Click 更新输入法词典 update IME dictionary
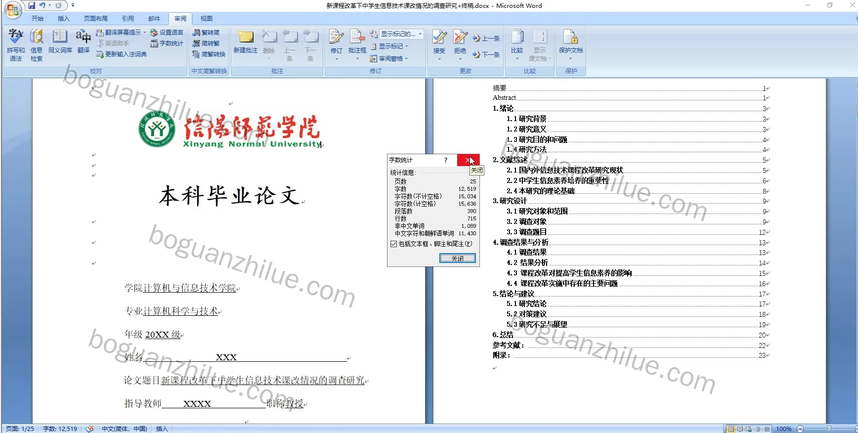Screen dimensions: 858x433 coord(122,54)
